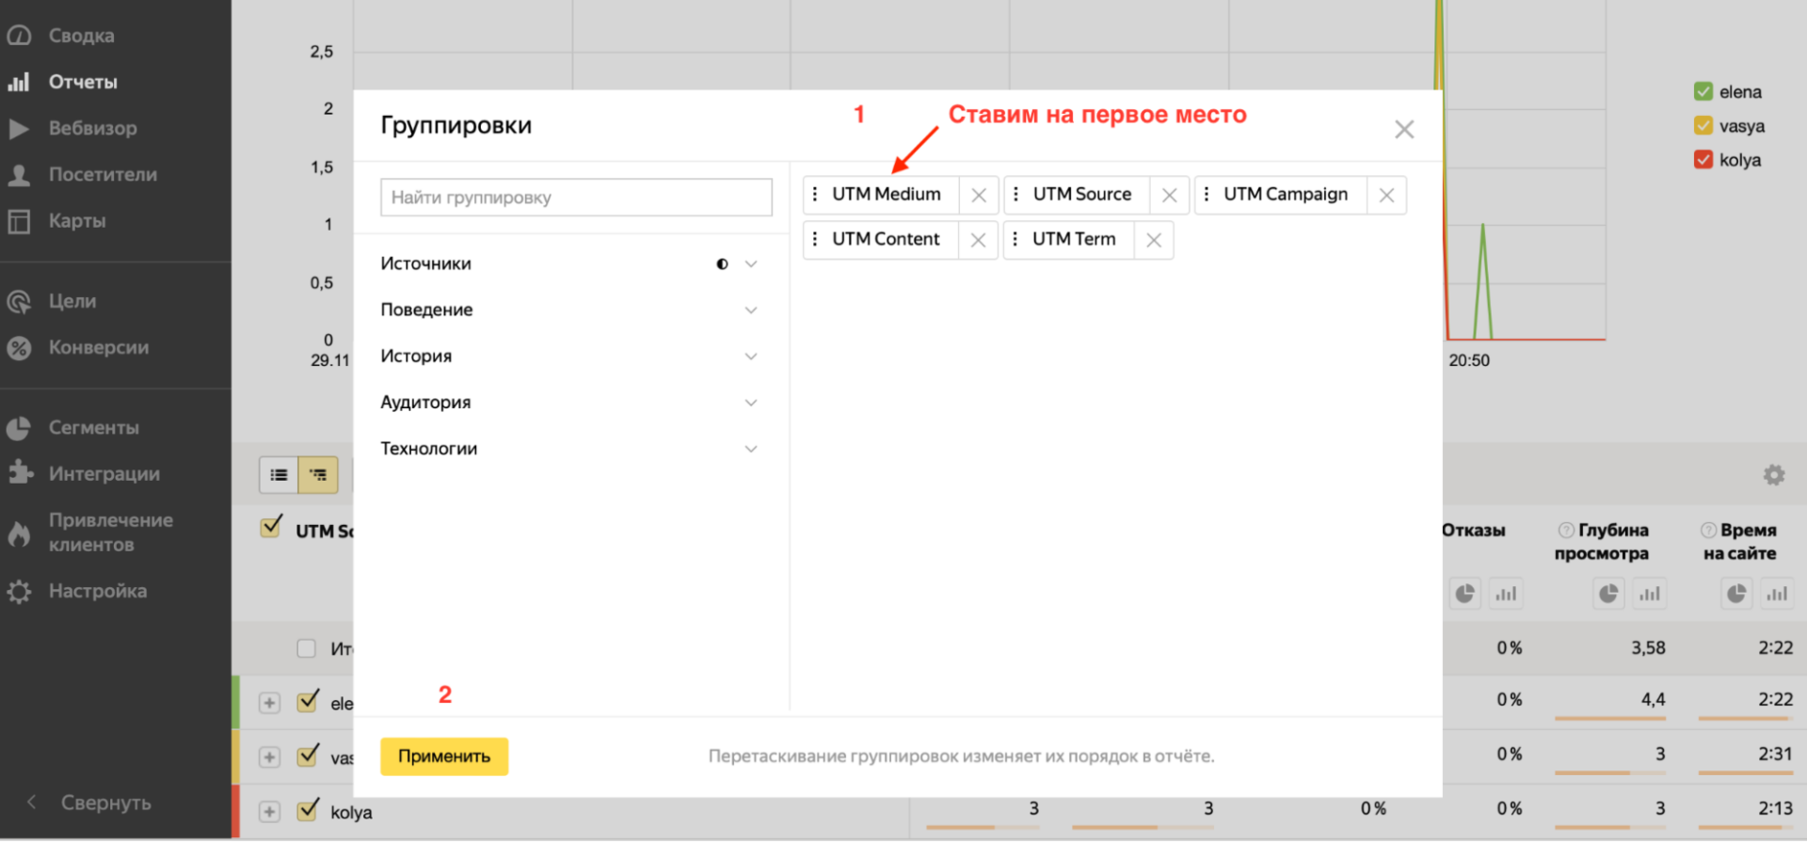Open the Вебвизор sidebar section

(x=92, y=128)
